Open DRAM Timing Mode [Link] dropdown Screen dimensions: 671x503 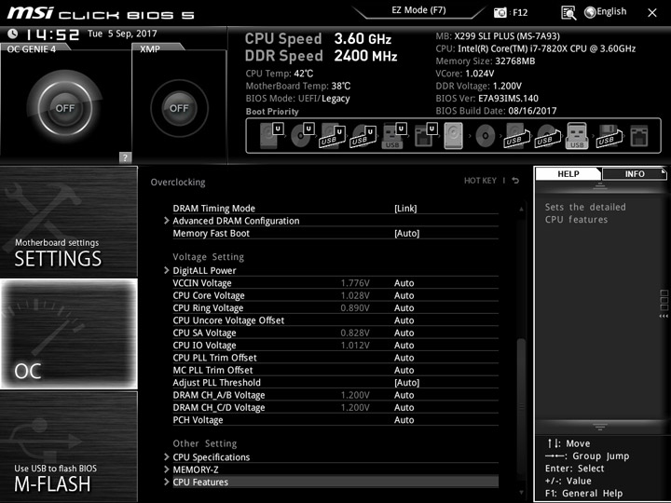[405, 209]
